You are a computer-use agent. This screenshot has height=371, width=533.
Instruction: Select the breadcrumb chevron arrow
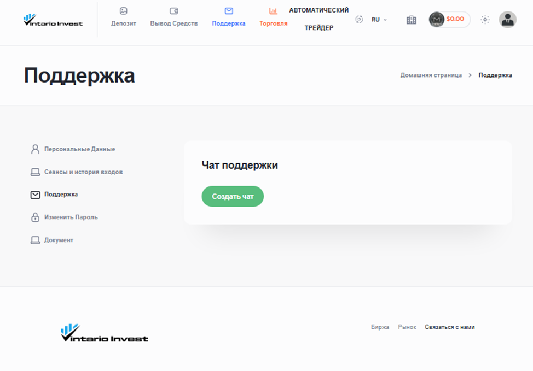pos(470,75)
